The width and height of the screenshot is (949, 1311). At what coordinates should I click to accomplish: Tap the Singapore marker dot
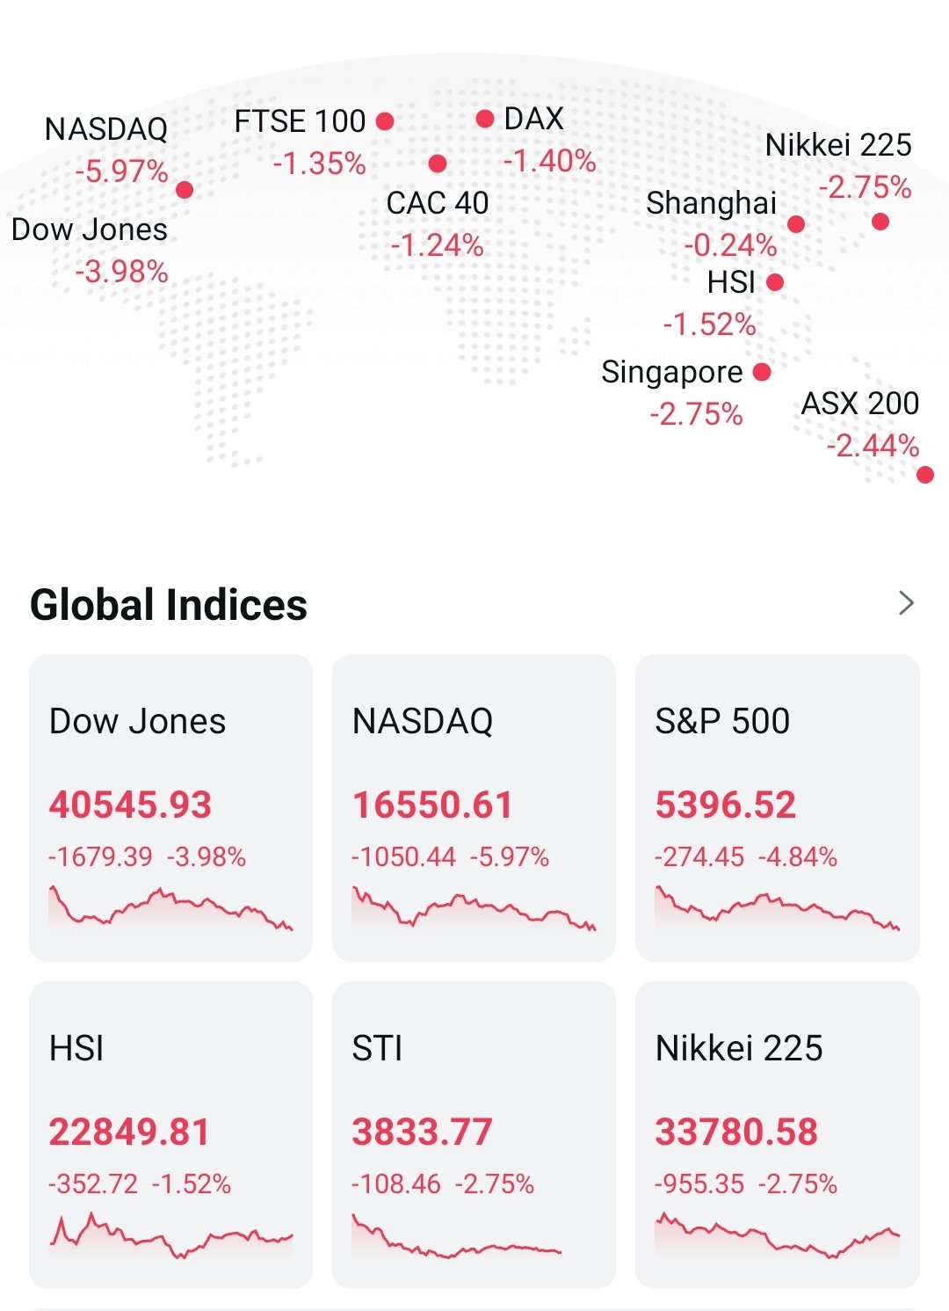[762, 372]
